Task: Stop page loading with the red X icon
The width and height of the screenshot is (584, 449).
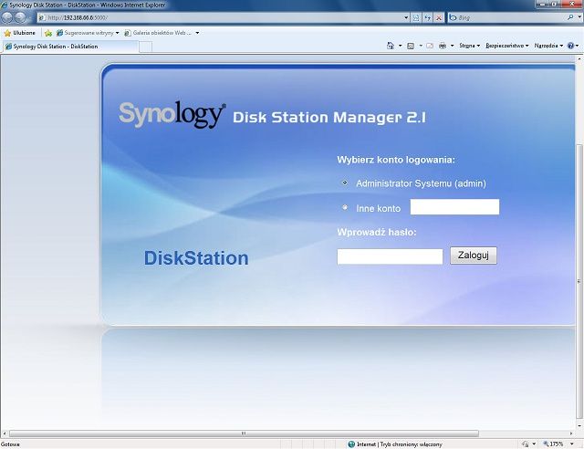Action: coord(439,17)
